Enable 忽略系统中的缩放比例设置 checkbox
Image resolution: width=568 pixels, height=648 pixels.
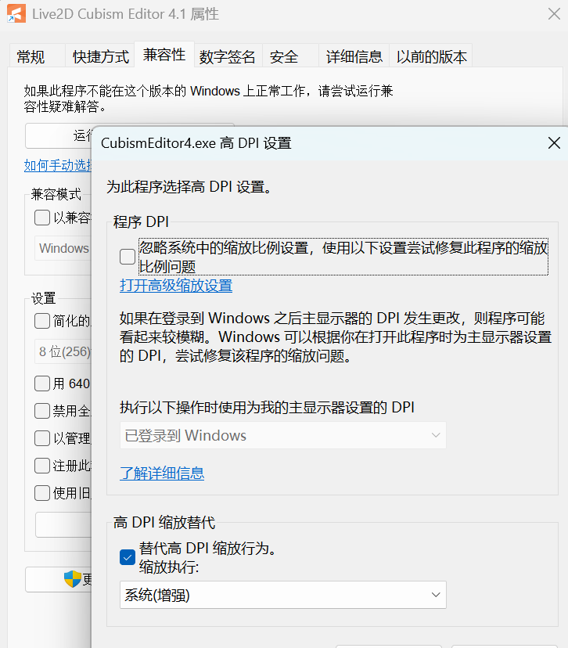coord(128,257)
